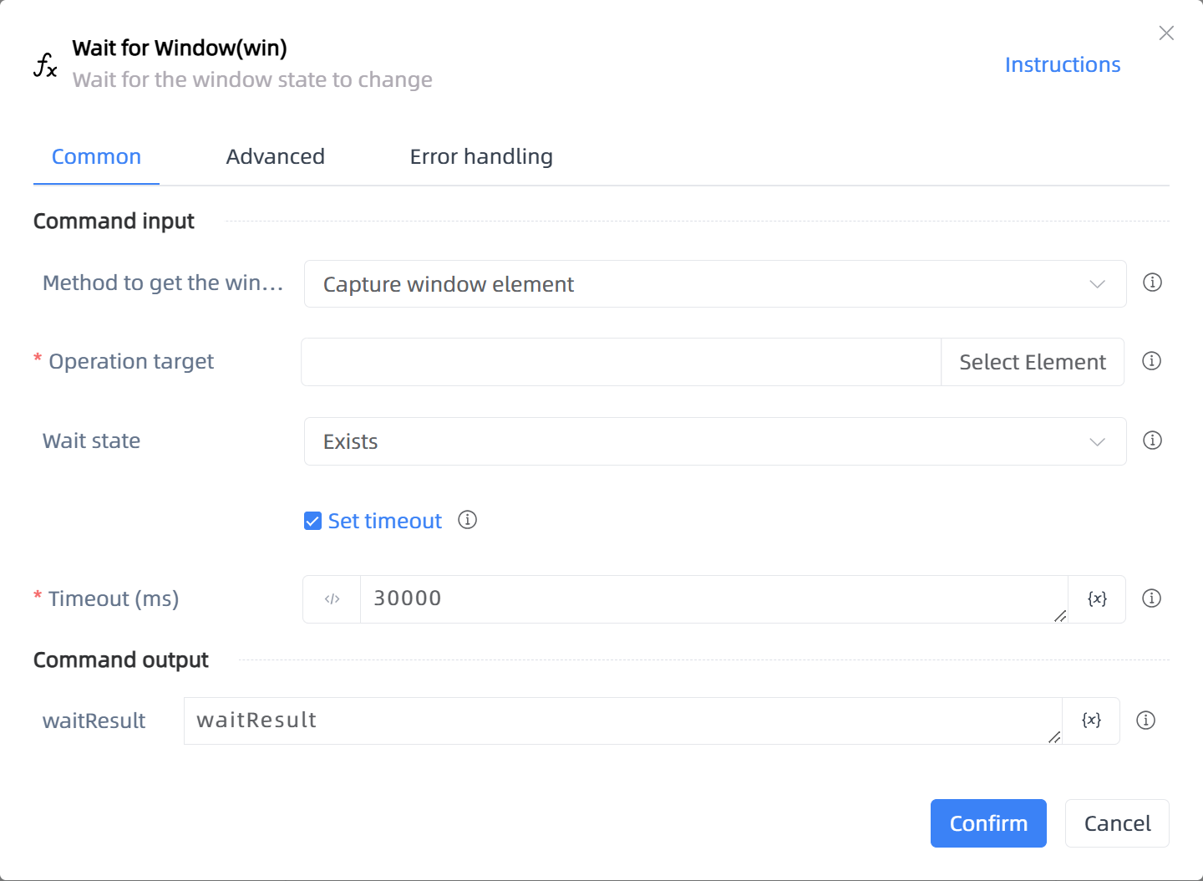Expand the Wait state Exists dropdown
1203x881 pixels.
(715, 441)
